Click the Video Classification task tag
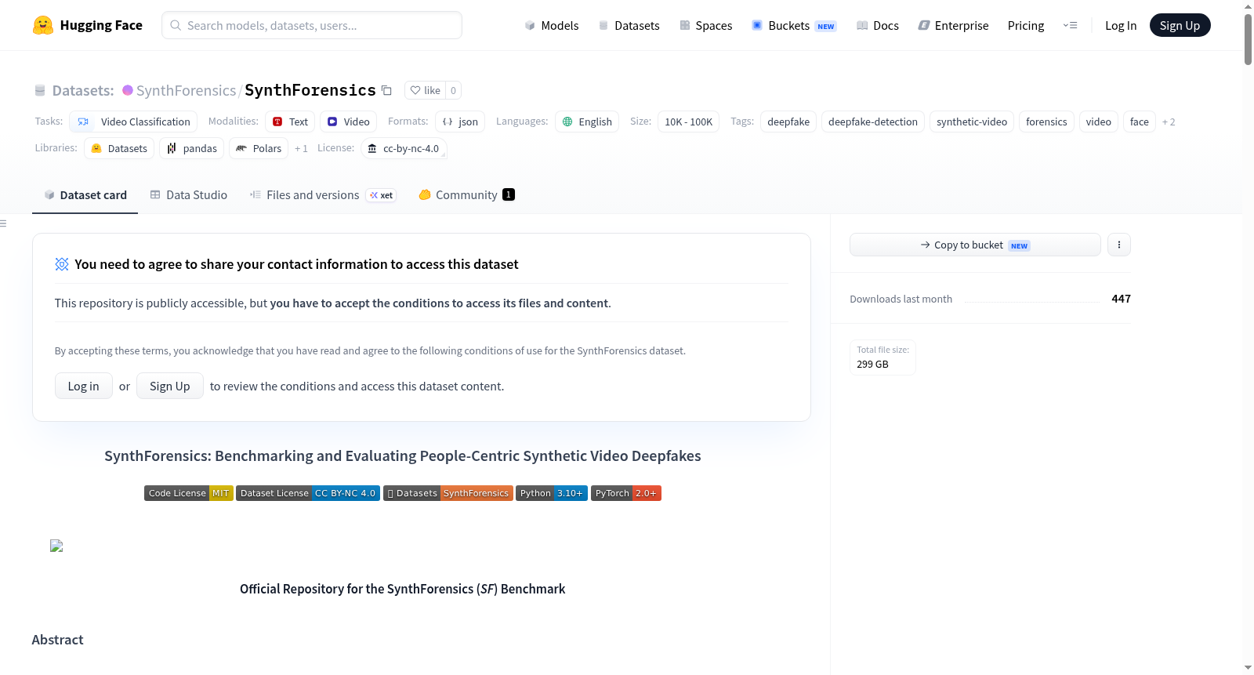Screen dimensions: 1254x675 (x=133, y=122)
